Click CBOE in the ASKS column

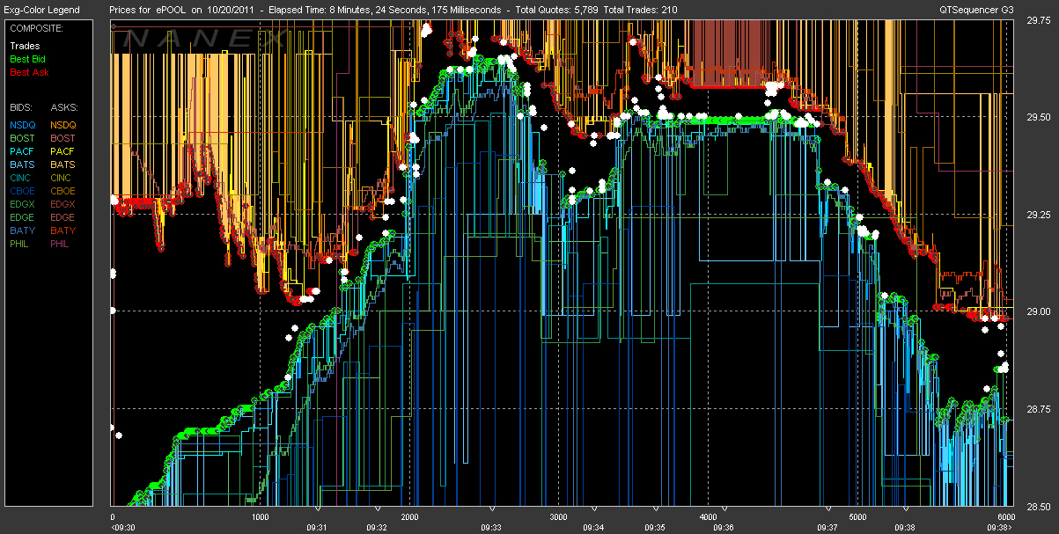(63, 191)
